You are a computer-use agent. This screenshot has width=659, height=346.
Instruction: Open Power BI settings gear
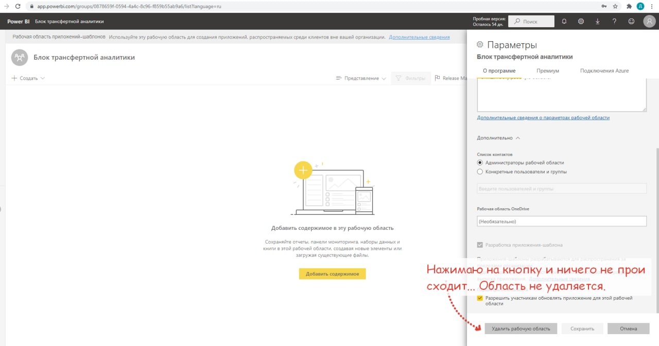tap(581, 22)
